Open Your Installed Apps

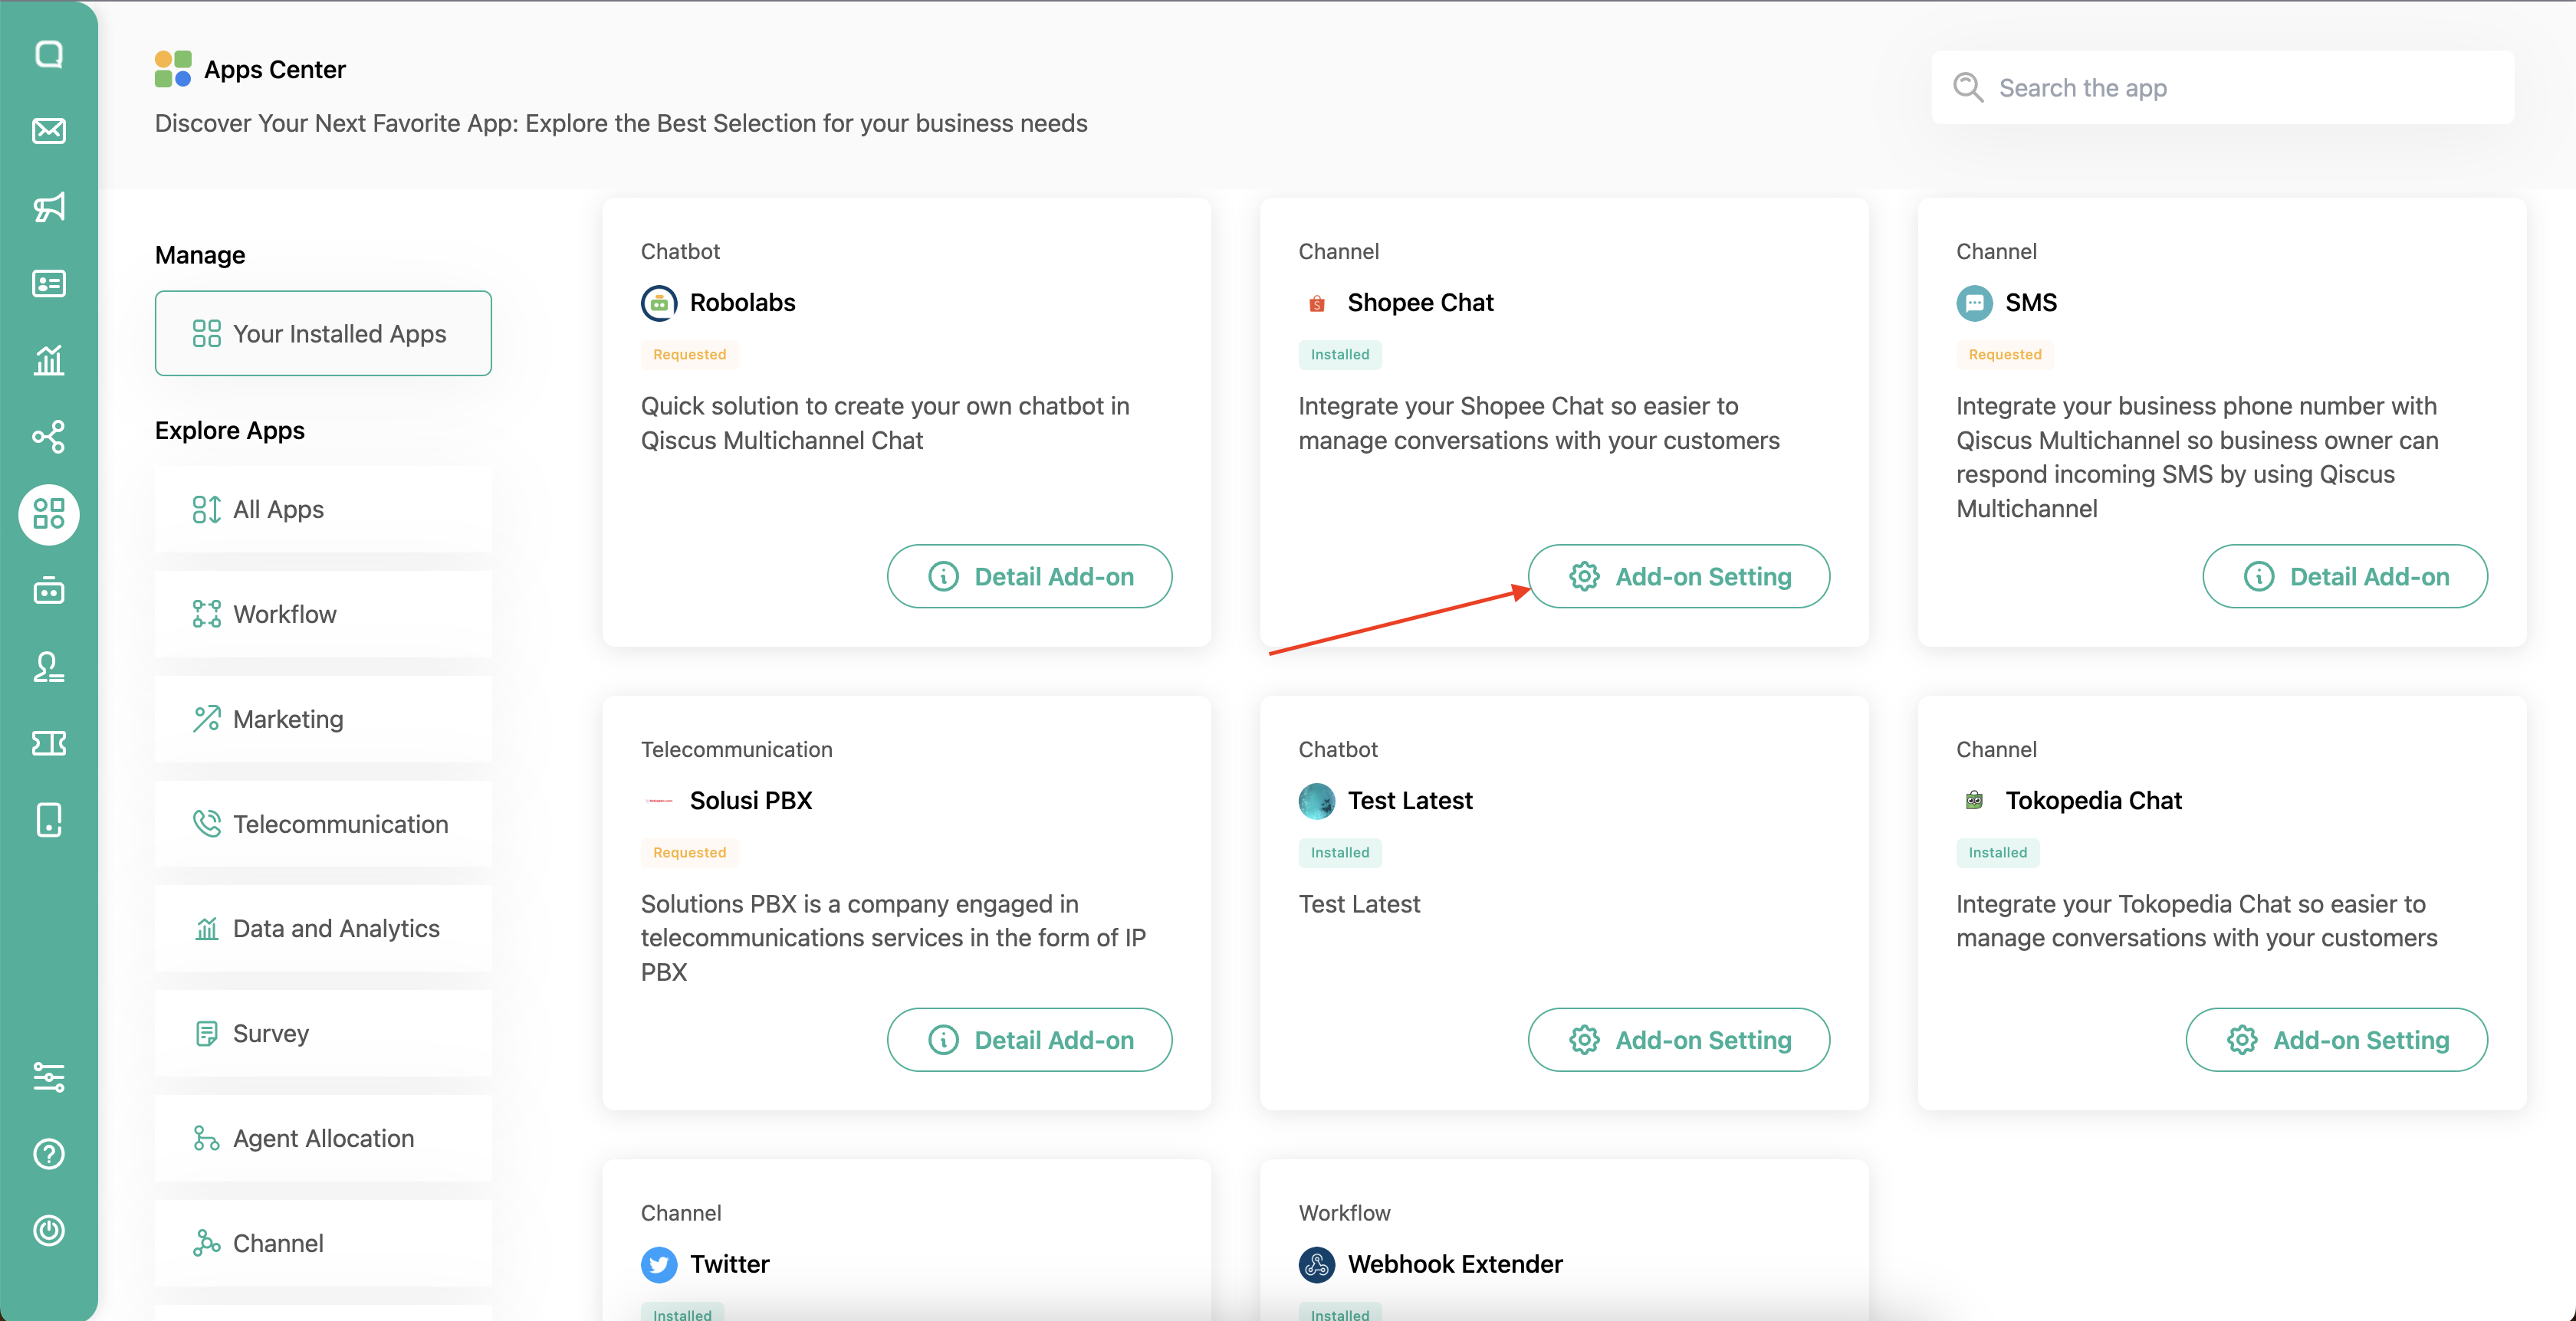(x=323, y=334)
